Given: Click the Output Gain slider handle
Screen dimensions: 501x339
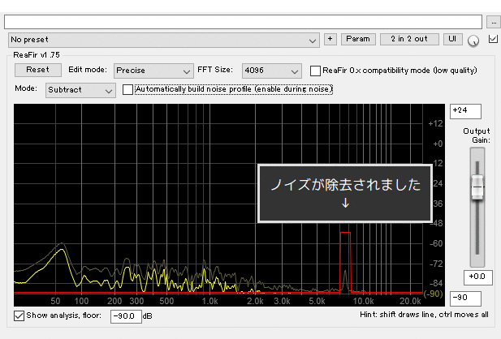Looking at the screenshot, I should 477,187.
